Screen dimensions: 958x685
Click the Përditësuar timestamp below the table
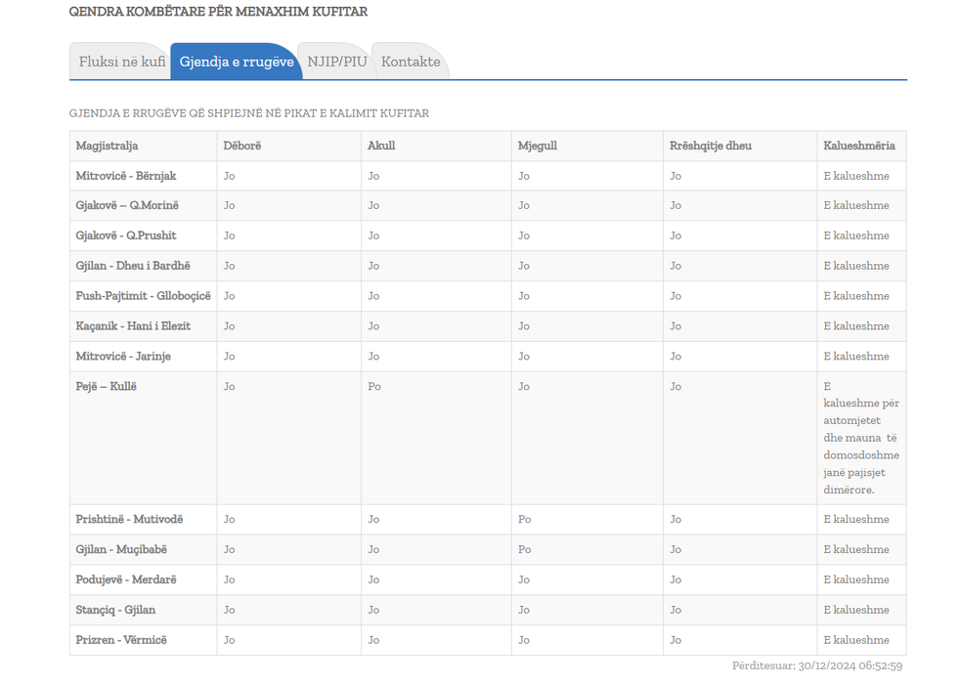tap(816, 666)
